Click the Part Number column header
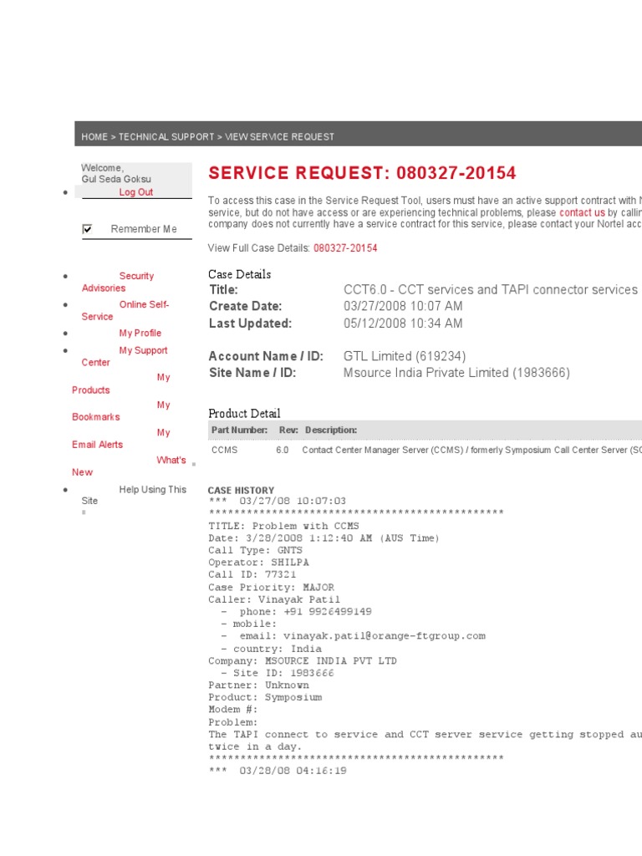 tap(239, 430)
